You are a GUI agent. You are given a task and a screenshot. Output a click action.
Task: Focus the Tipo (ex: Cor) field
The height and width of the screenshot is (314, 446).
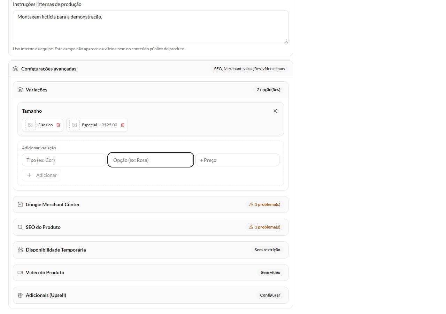pos(64,160)
